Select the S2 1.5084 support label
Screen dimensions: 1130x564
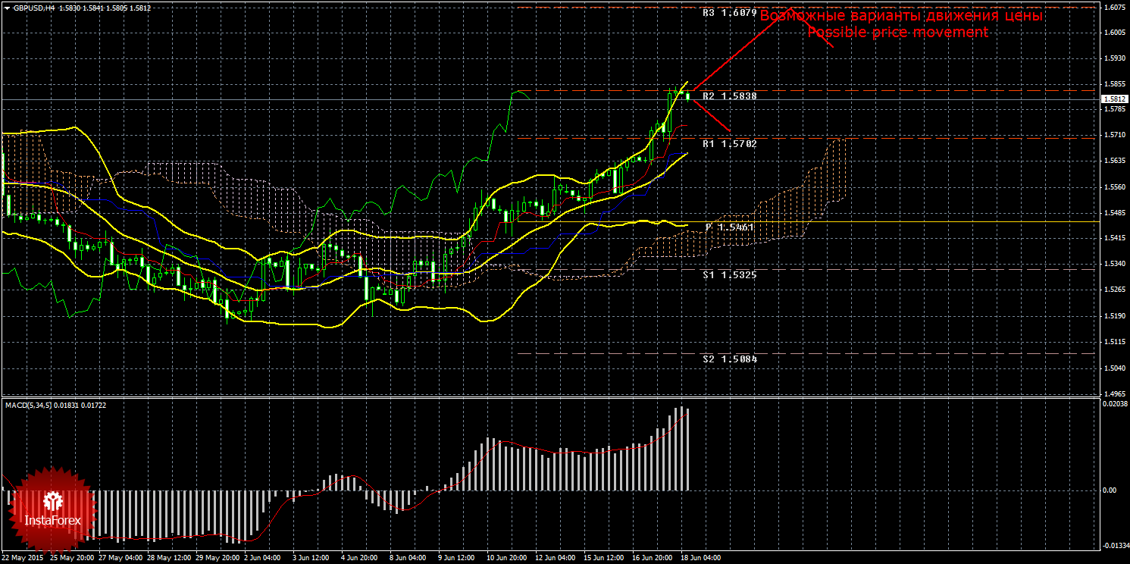[x=730, y=359]
